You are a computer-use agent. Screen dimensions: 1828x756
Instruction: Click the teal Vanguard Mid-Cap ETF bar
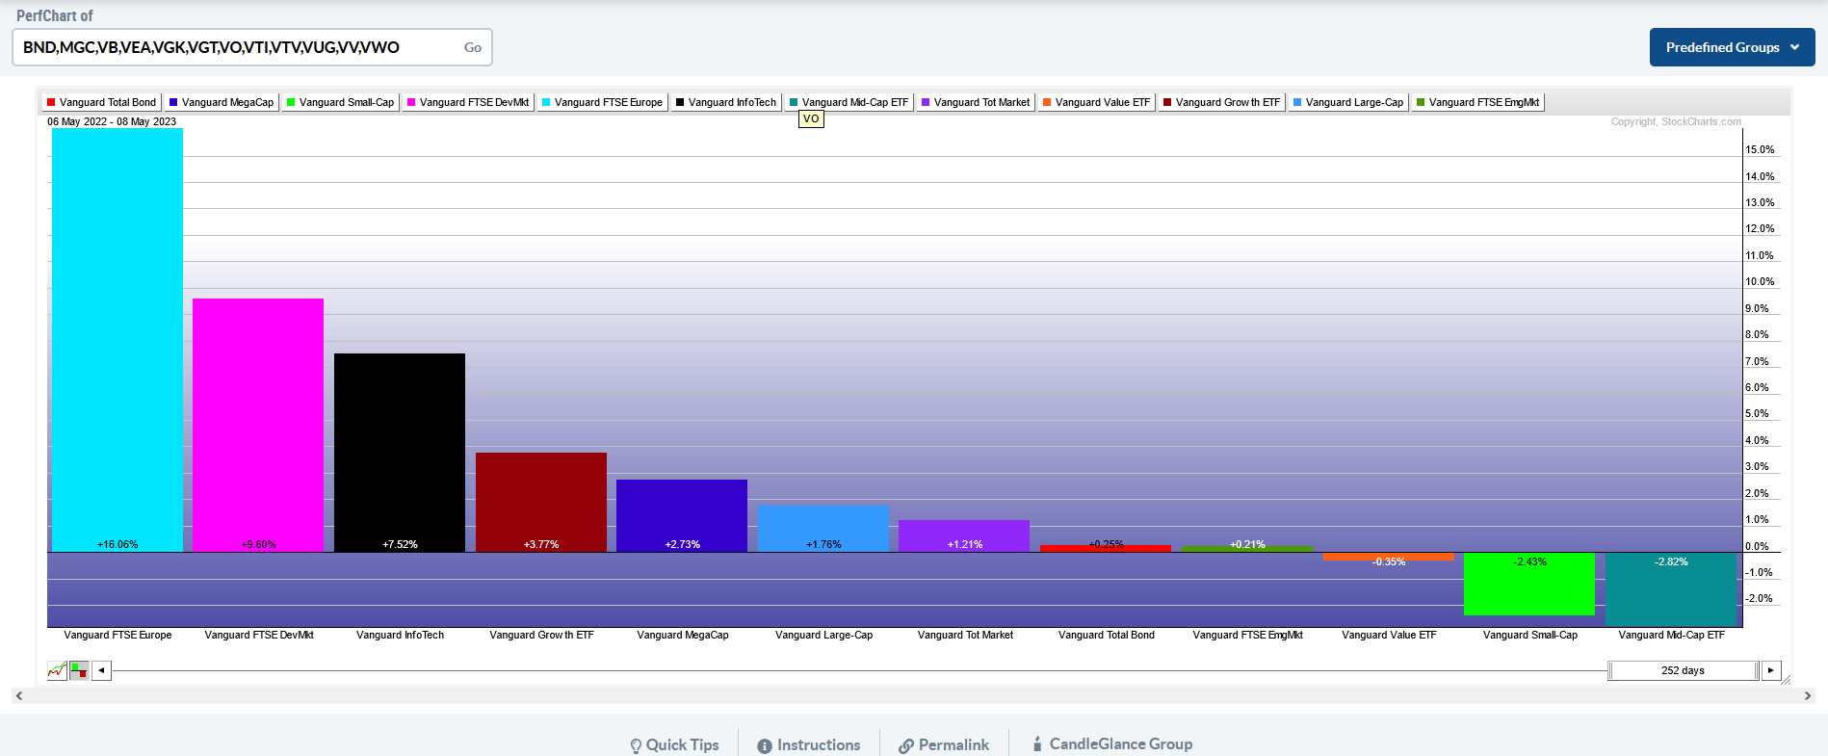click(1671, 588)
